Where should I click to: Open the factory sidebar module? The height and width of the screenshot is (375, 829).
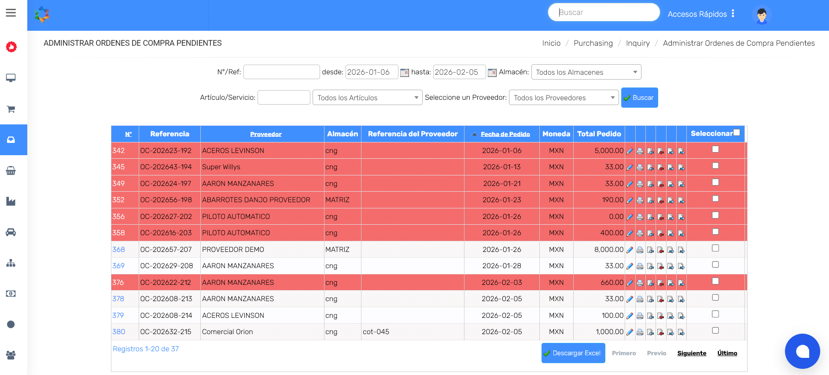pos(11,201)
